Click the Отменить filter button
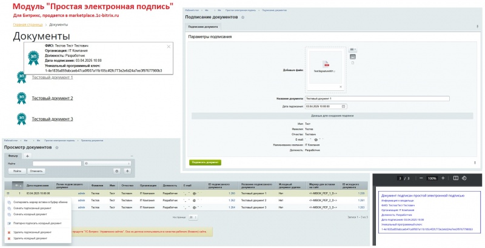 [36, 171]
